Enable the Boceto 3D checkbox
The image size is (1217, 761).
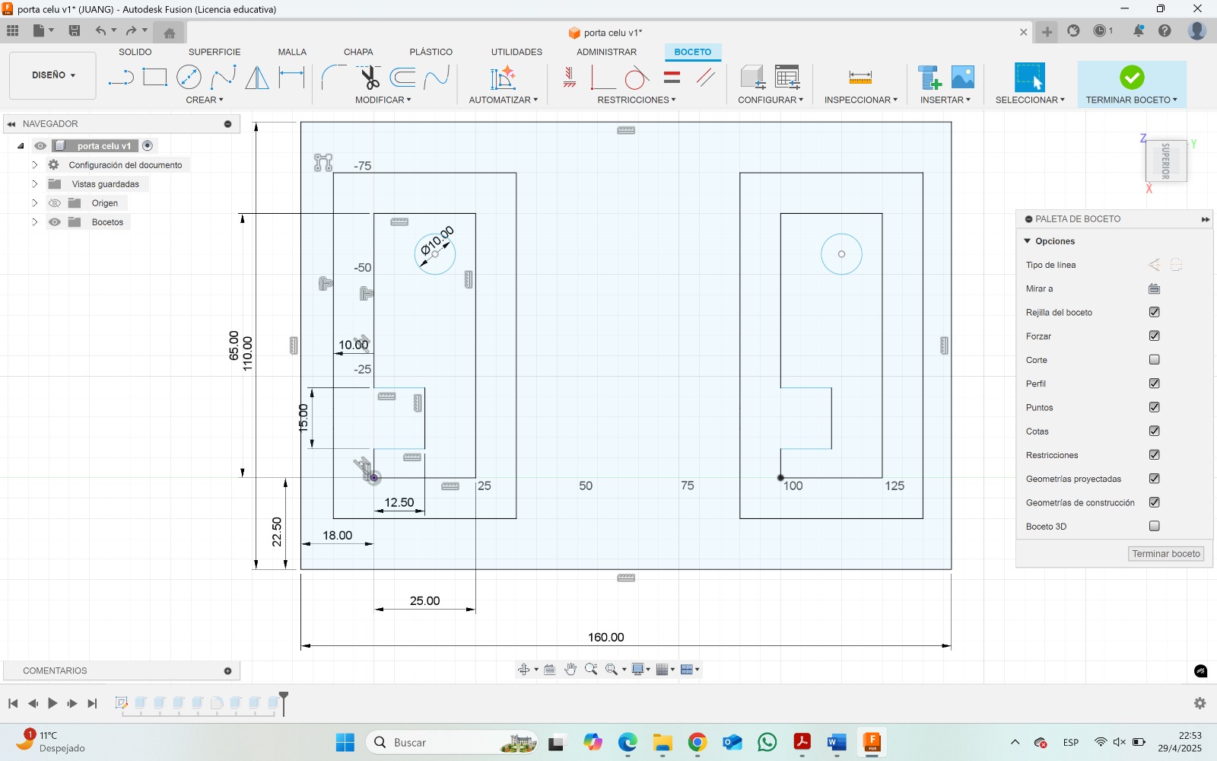(1155, 526)
